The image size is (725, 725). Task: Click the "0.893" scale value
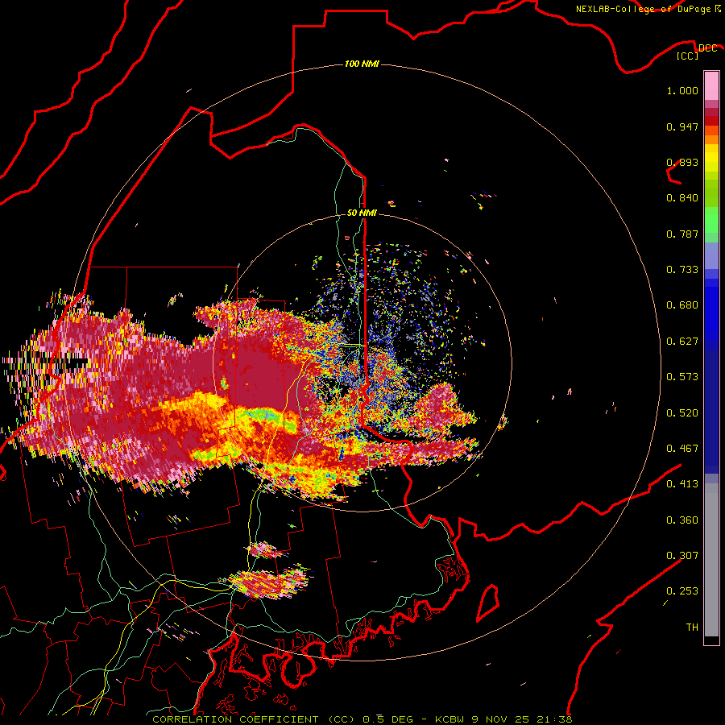tap(682, 162)
